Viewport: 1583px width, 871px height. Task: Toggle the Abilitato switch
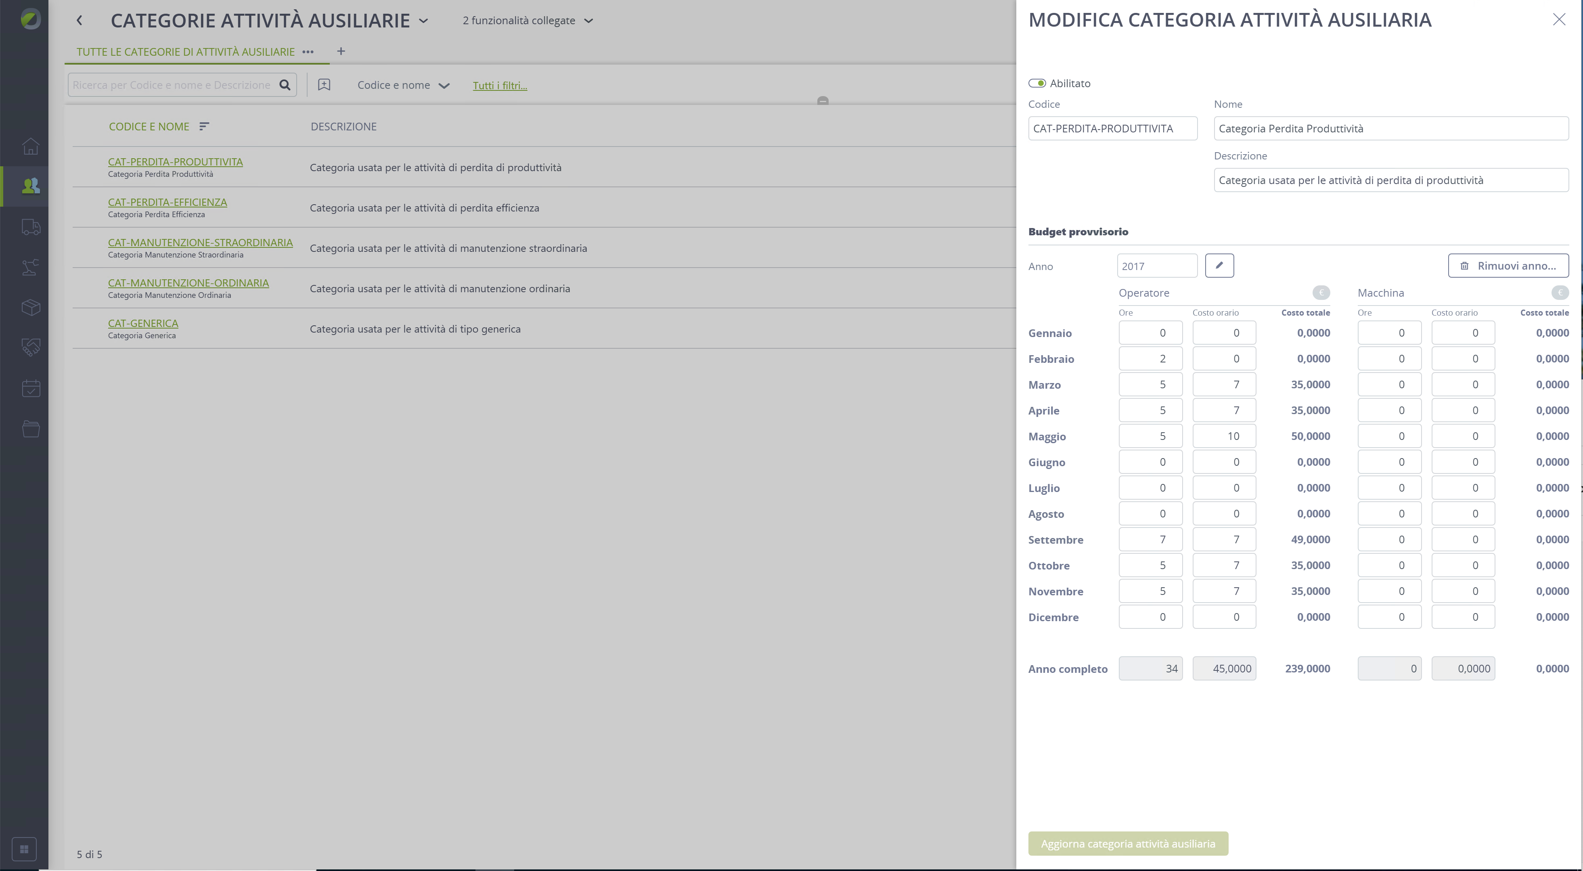[1037, 83]
